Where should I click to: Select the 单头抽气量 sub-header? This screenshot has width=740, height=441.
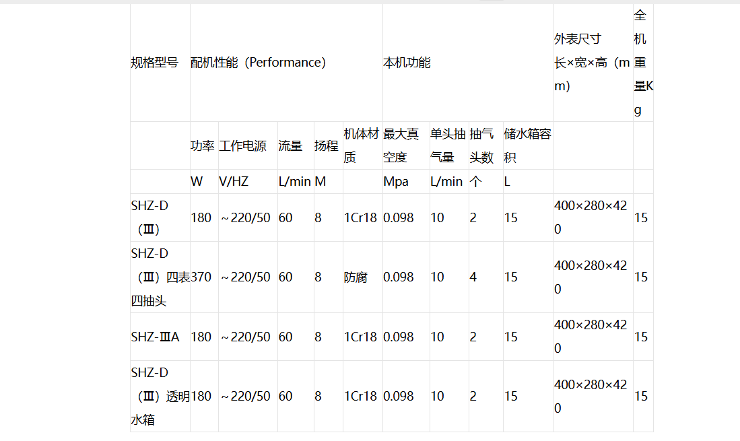tap(448, 145)
